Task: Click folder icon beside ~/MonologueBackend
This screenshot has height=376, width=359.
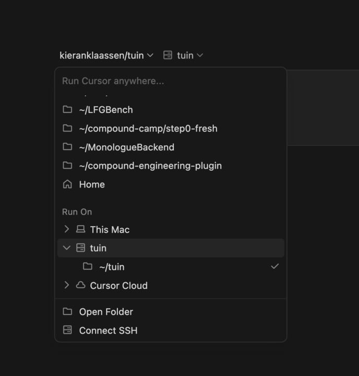Action: (67, 147)
